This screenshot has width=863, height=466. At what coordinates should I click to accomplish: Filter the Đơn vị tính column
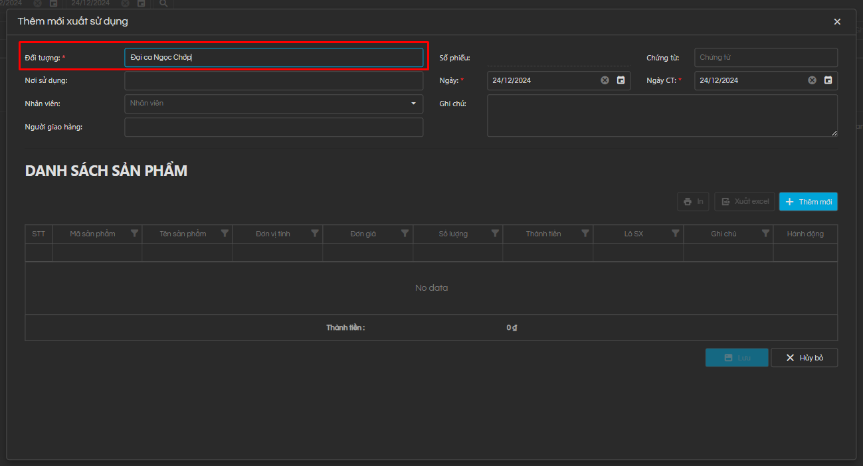click(x=315, y=234)
